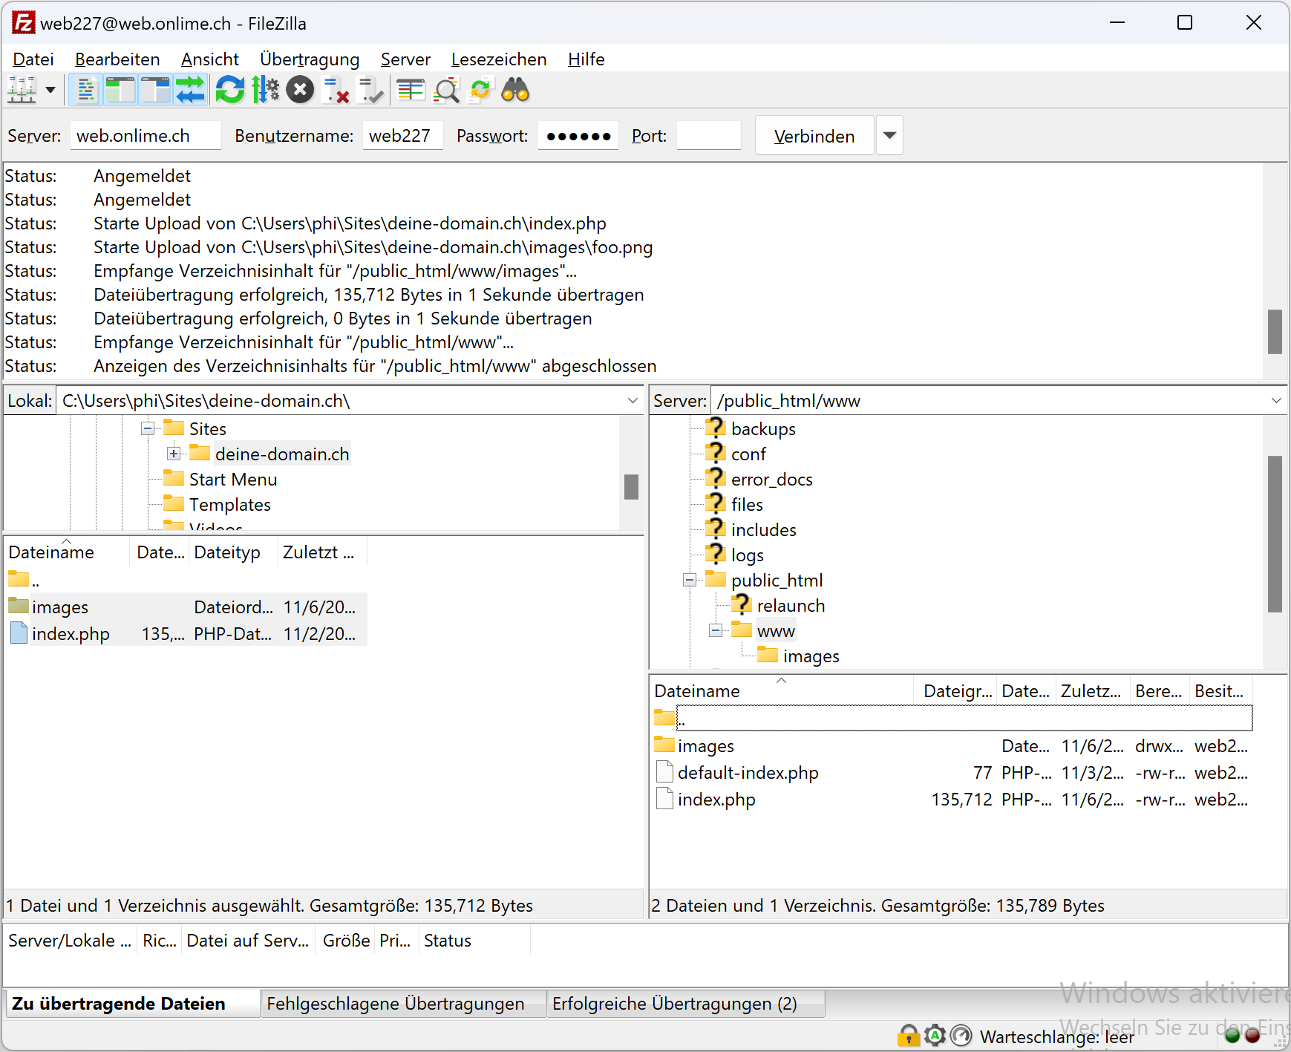Open the Server path dropdown
This screenshot has height=1052, width=1291.
[x=1276, y=401]
